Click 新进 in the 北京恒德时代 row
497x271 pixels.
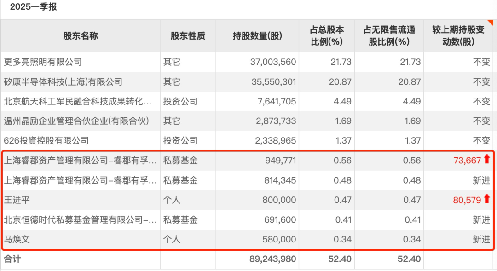(481, 219)
